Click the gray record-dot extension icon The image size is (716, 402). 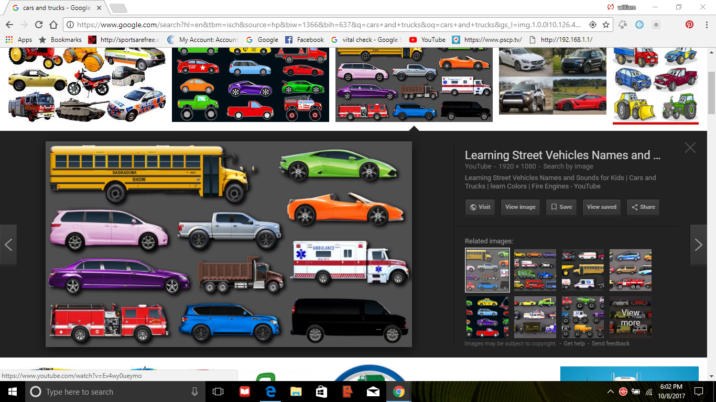pyautogui.click(x=656, y=25)
